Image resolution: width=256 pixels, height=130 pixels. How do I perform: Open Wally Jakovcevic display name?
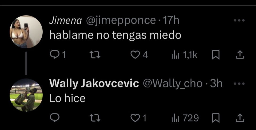(94, 84)
